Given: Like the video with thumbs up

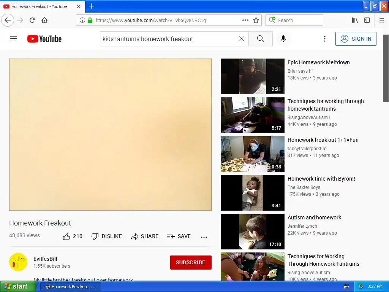Looking at the screenshot, I should click(x=73, y=236).
